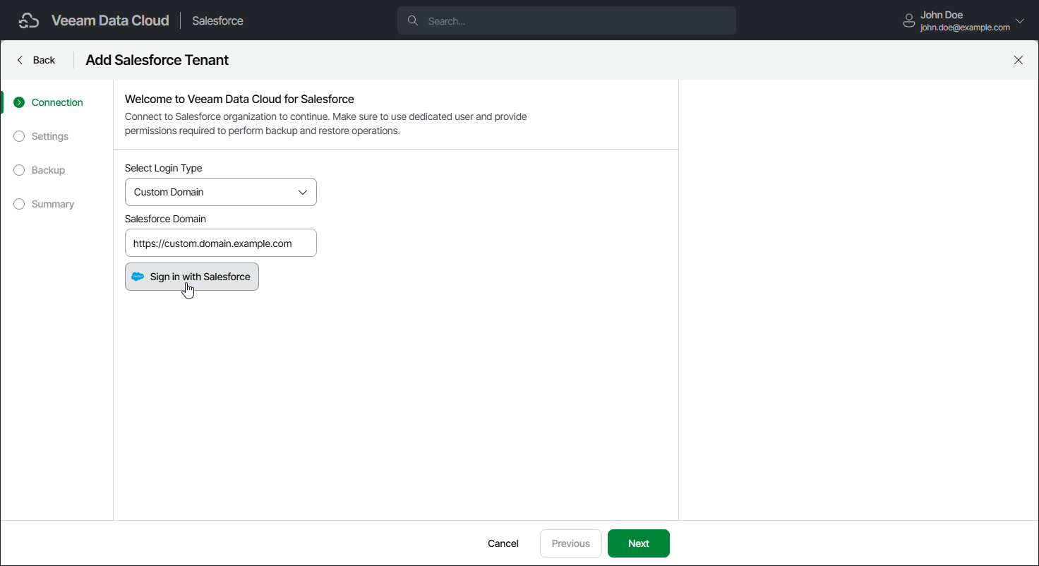Click the Select Login Type label

point(164,168)
